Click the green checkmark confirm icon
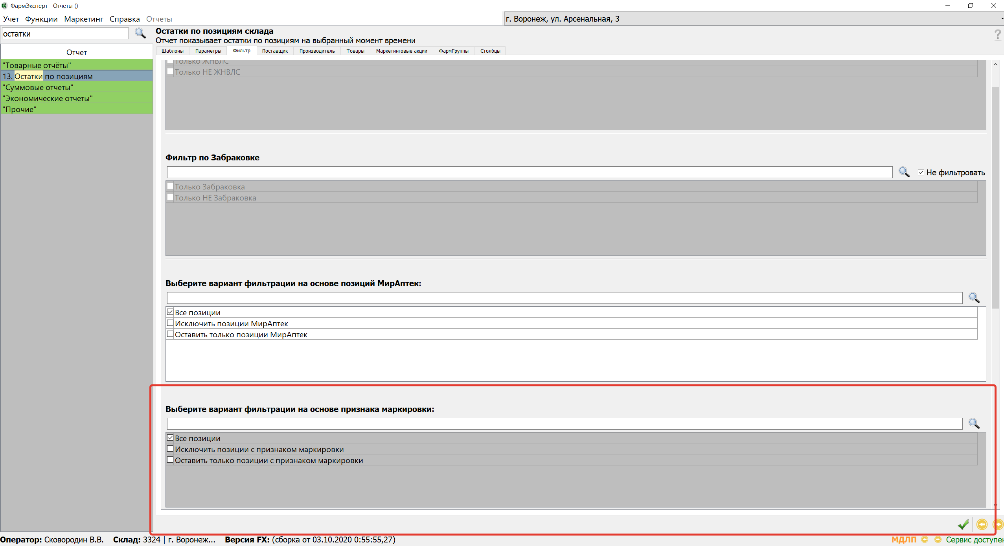The width and height of the screenshot is (1004, 546). tap(963, 524)
